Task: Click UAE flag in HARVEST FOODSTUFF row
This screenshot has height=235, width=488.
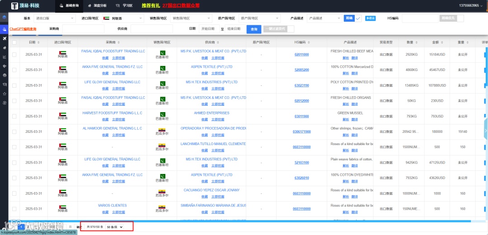Action: [62, 114]
